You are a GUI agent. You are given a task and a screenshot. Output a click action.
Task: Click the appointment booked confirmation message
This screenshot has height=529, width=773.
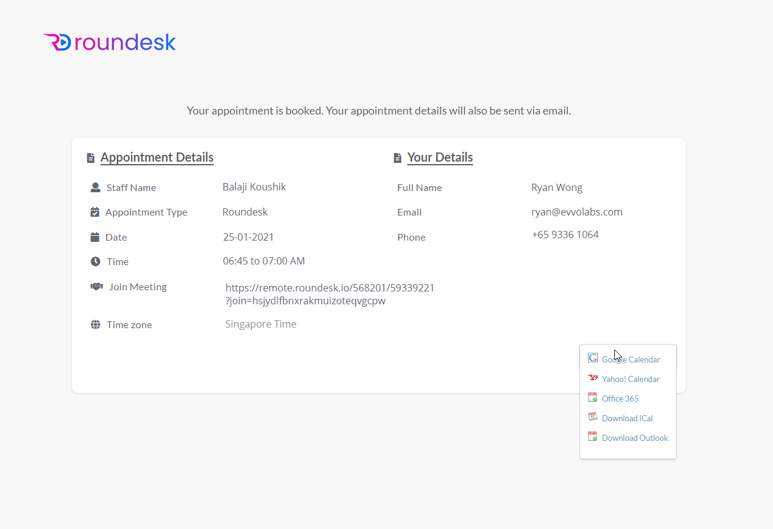coord(379,111)
